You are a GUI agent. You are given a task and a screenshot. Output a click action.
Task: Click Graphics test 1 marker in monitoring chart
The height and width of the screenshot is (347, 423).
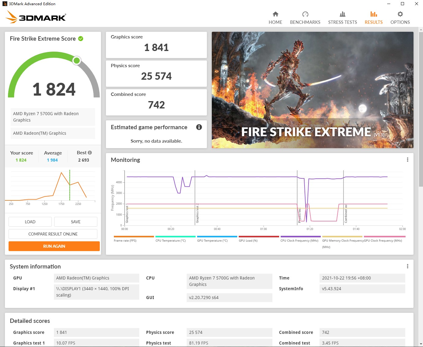click(125, 198)
